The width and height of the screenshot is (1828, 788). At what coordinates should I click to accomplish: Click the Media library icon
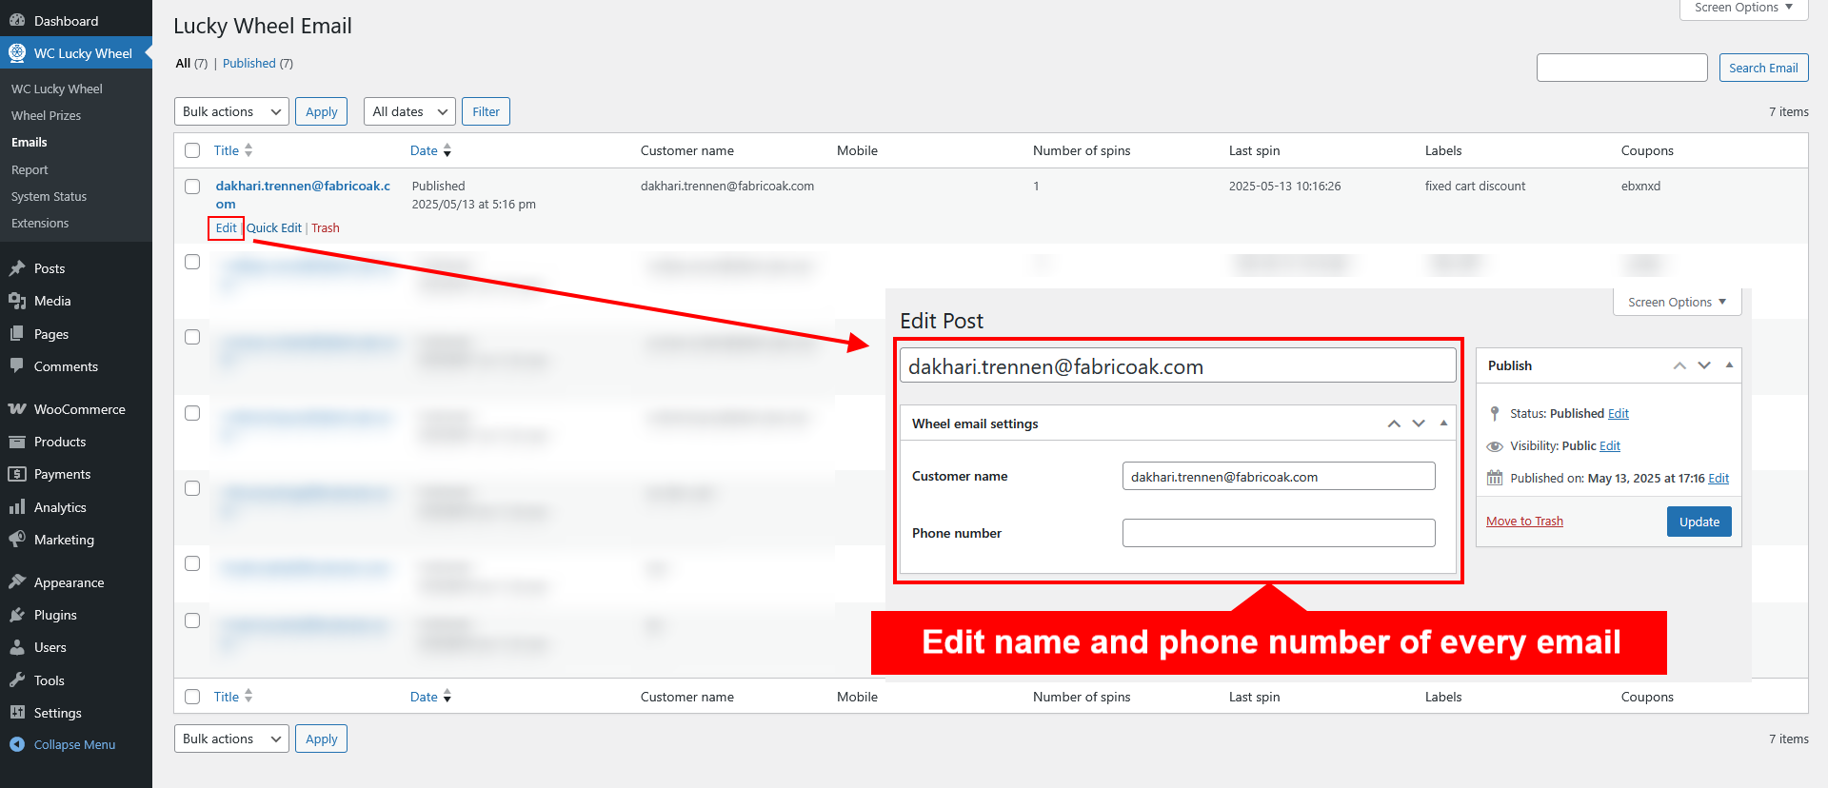pos(17,301)
